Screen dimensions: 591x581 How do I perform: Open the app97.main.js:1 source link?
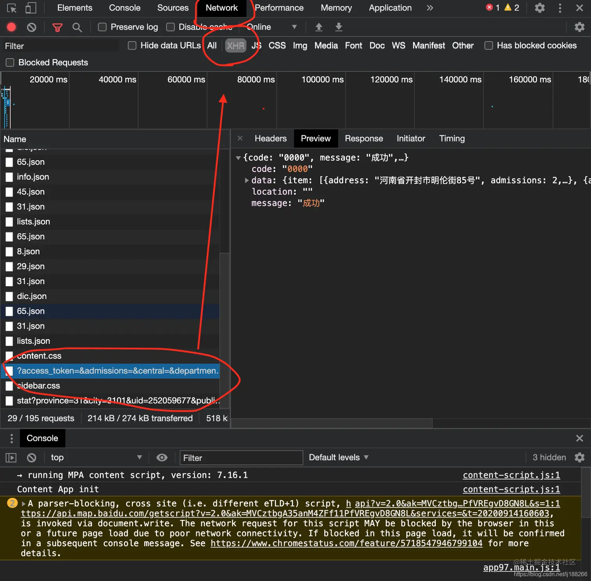pyautogui.click(x=521, y=567)
